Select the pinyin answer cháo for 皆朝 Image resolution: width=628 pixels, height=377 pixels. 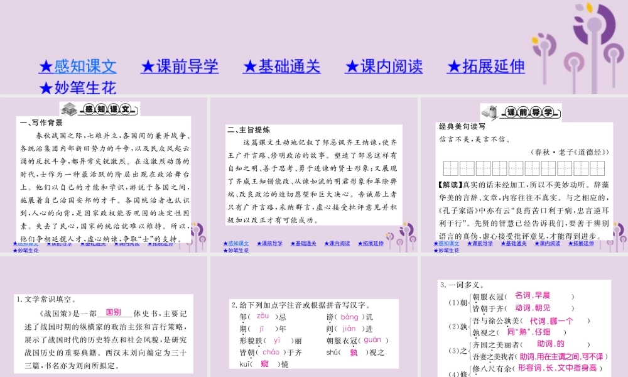(x=271, y=352)
